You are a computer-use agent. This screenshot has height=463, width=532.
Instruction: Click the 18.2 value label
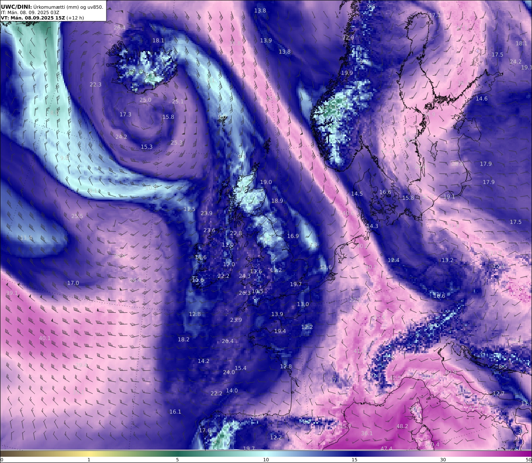[184, 340]
